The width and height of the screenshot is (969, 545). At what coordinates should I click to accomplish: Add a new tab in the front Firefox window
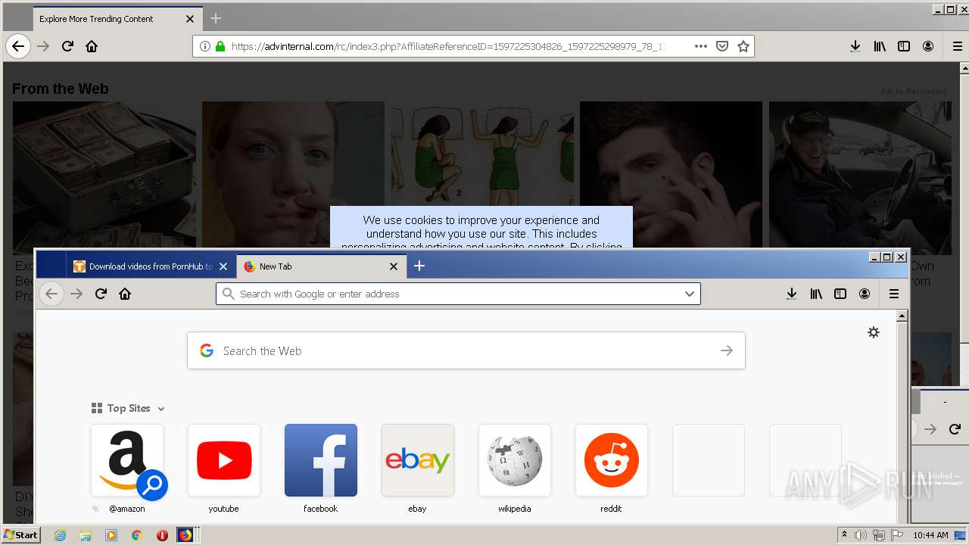pos(419,266)
